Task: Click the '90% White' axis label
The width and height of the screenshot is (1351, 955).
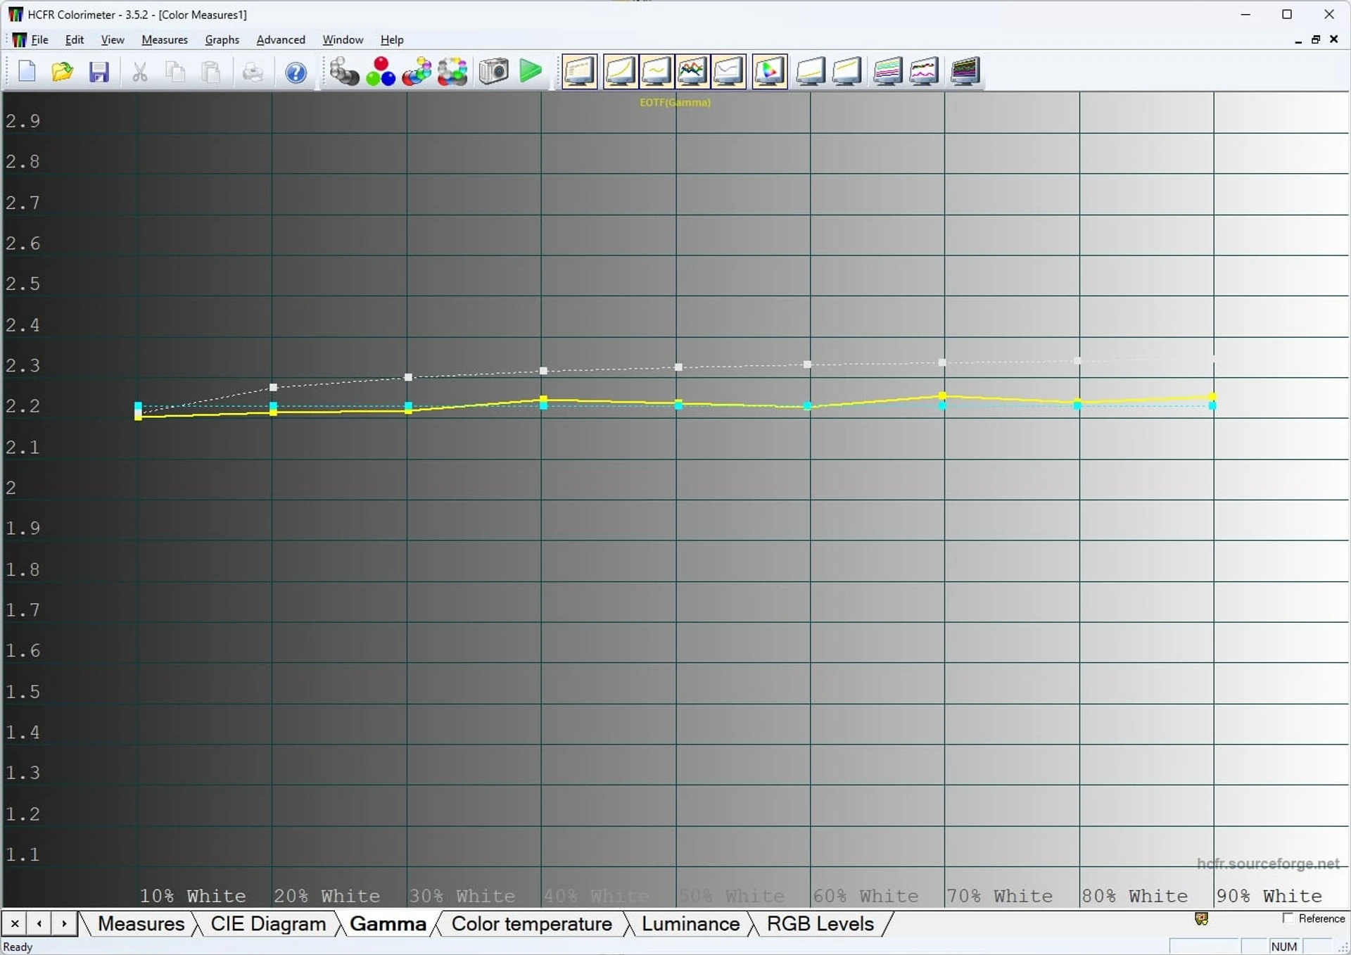Action: coord(1269,895)
